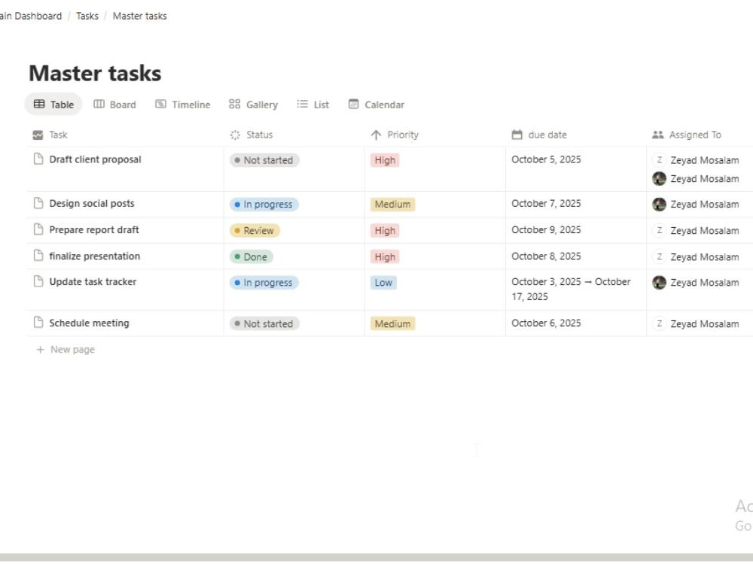
Task: Open In progress status of Update task tracker
Action: [x=264, y=283]
